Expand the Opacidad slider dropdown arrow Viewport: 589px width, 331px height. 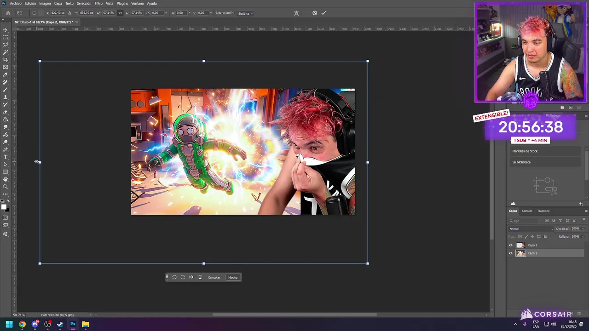(583, 229)
